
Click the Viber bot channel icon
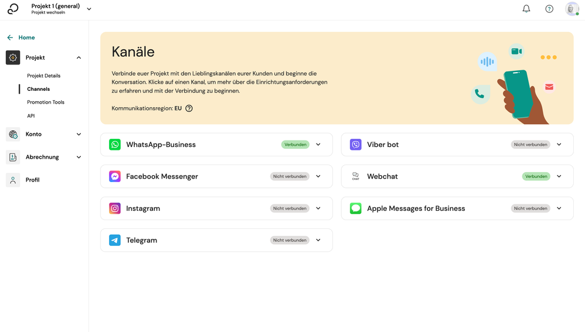pyautogui.click(x=356, y=145)
